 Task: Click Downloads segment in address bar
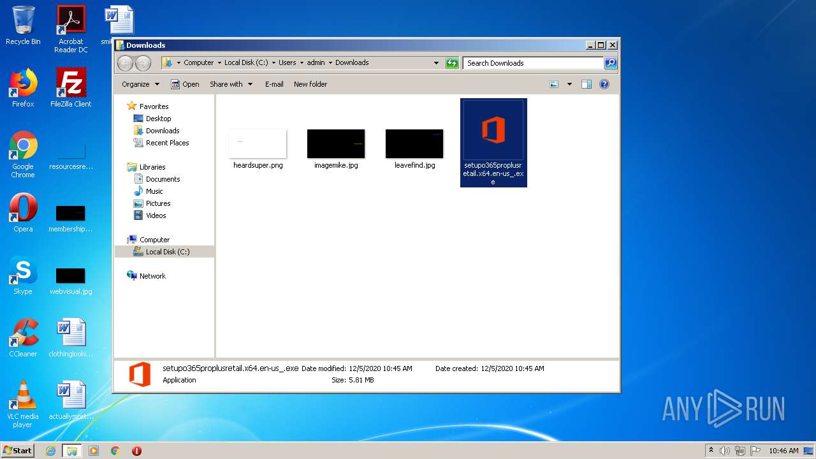coord(352,62)
